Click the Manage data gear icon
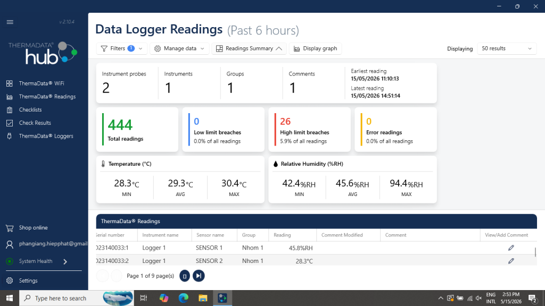This screenshot has width=545, height=306. (158, 48)
